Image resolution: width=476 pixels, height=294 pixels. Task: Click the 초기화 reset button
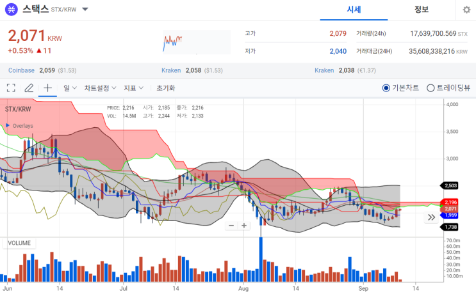pos(166,88)
